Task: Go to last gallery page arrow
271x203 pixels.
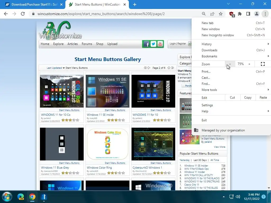Action: (x=173, y=68)
